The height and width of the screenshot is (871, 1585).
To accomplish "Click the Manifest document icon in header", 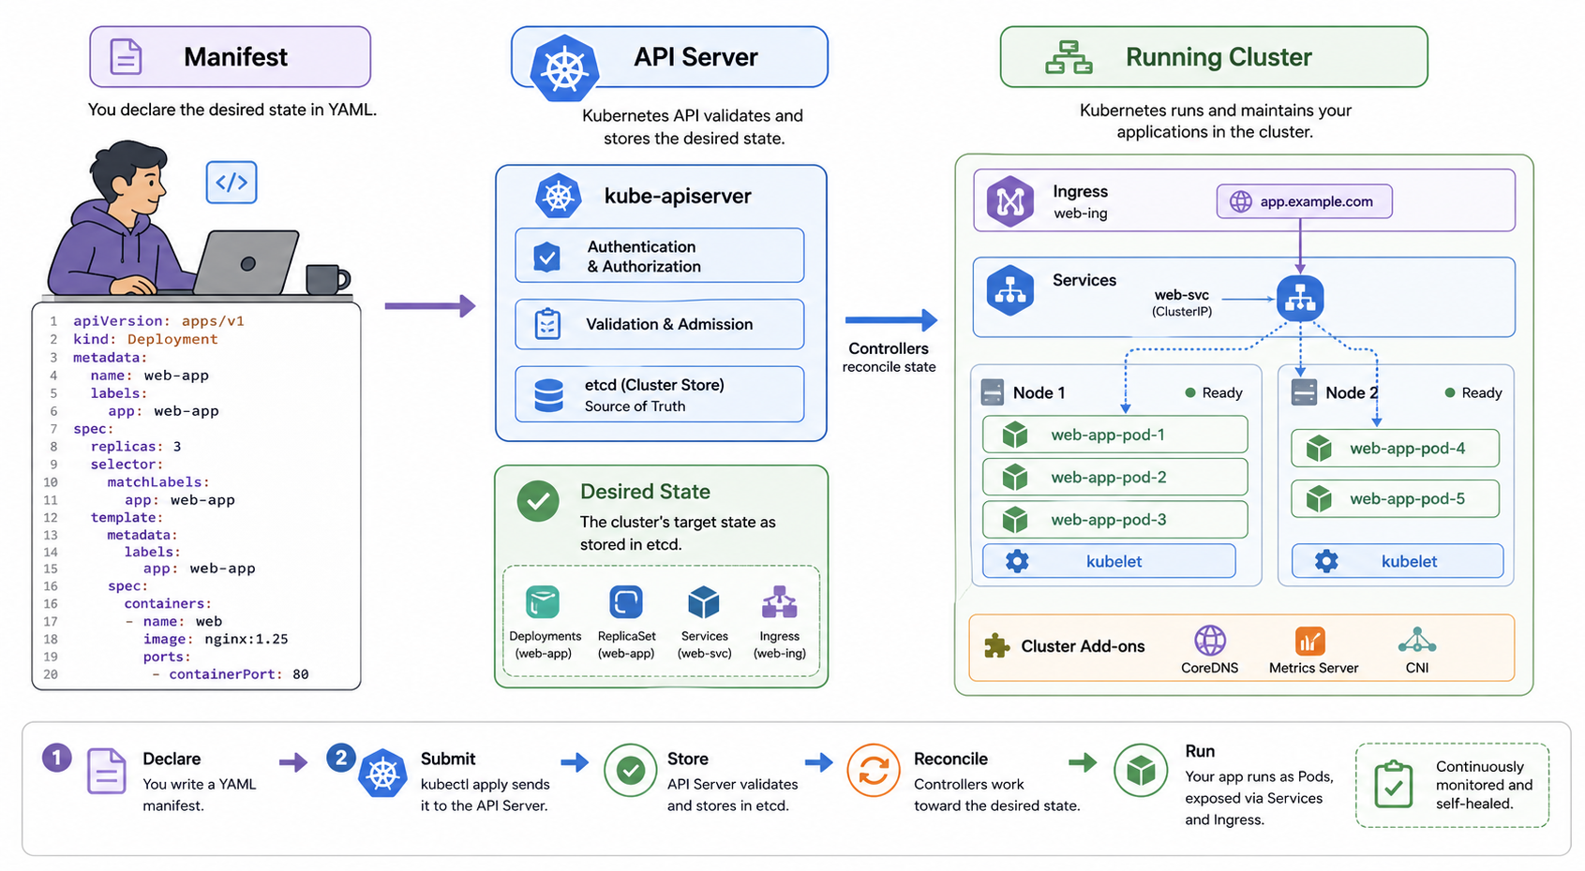I will click(x=126, y=56).
